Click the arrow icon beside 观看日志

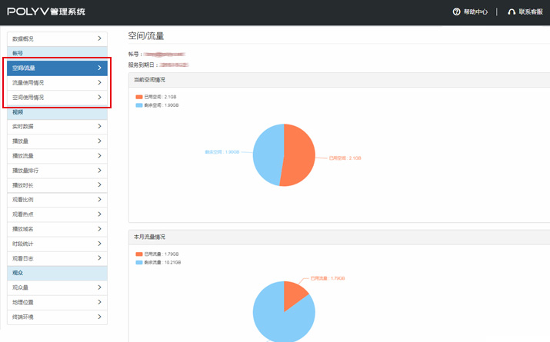(99, 258)
